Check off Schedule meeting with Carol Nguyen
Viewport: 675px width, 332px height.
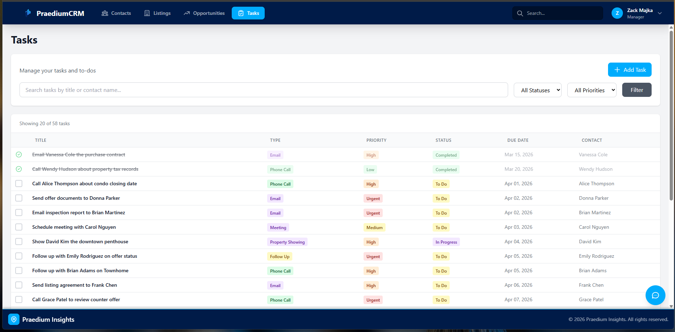click(19, 227)
